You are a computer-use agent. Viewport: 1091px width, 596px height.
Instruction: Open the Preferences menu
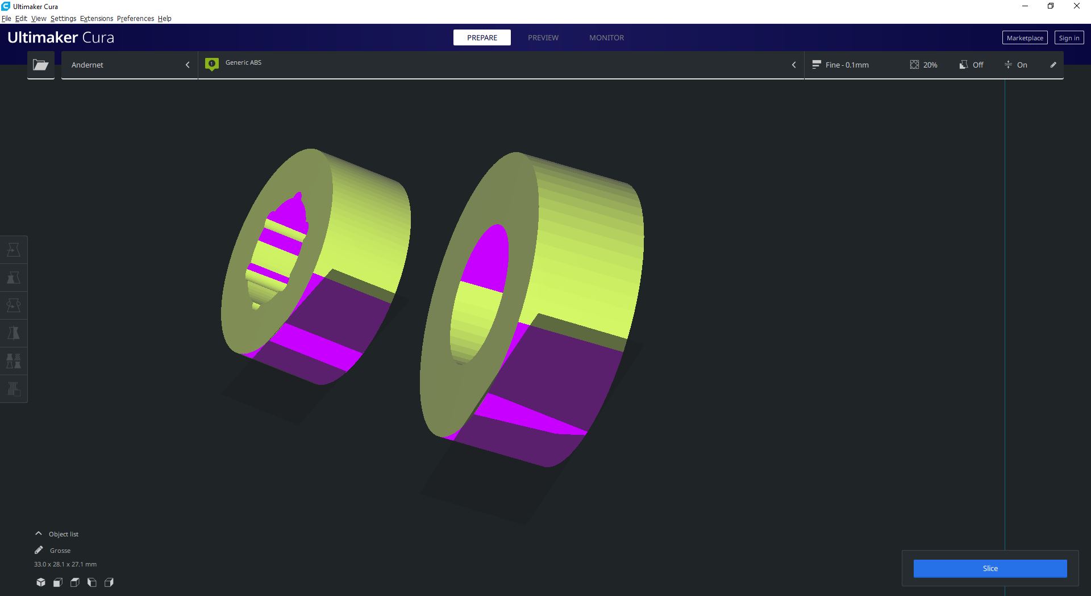[x=135, y=18]
